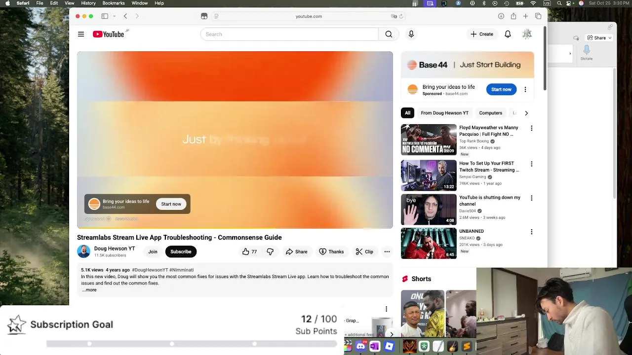Click the ad progress bar under video
The image size is (632, 355).
(235, 228)
